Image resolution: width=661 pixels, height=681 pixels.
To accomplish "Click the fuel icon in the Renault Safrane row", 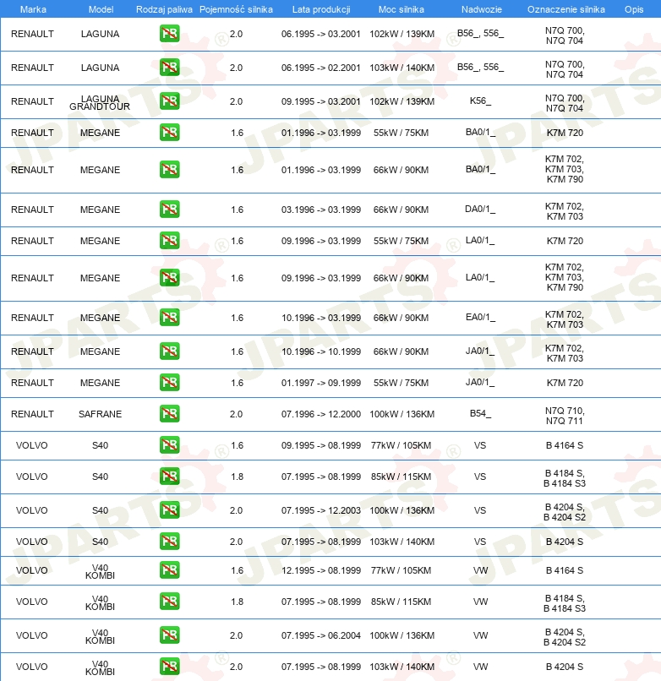I will [x=169, y=414].
